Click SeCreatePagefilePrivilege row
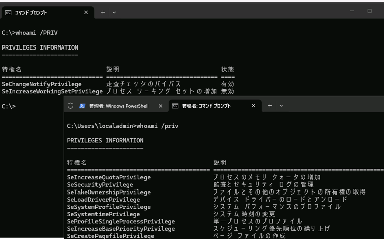The image size is (384, 239). coord(111,236)
